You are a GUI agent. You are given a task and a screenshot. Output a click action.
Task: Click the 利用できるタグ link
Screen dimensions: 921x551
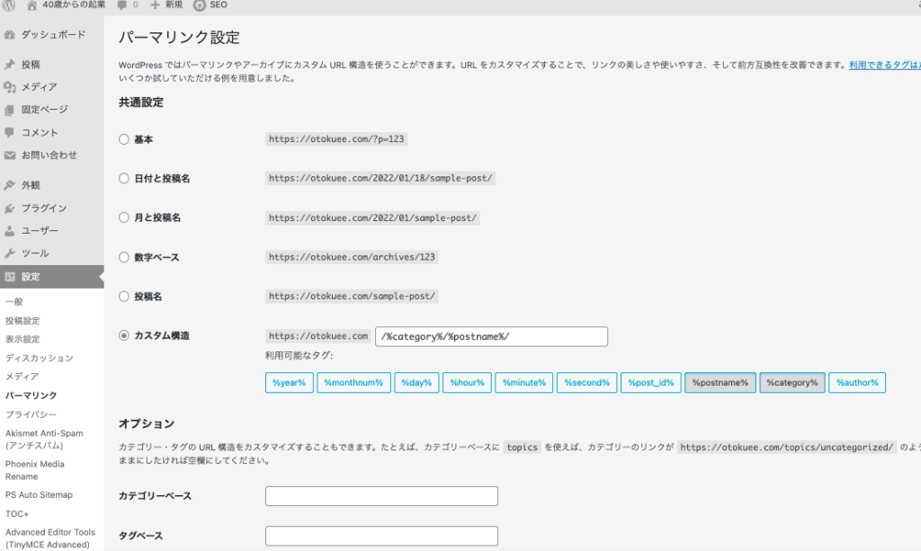pyautogui.click(x=884, y=65)
